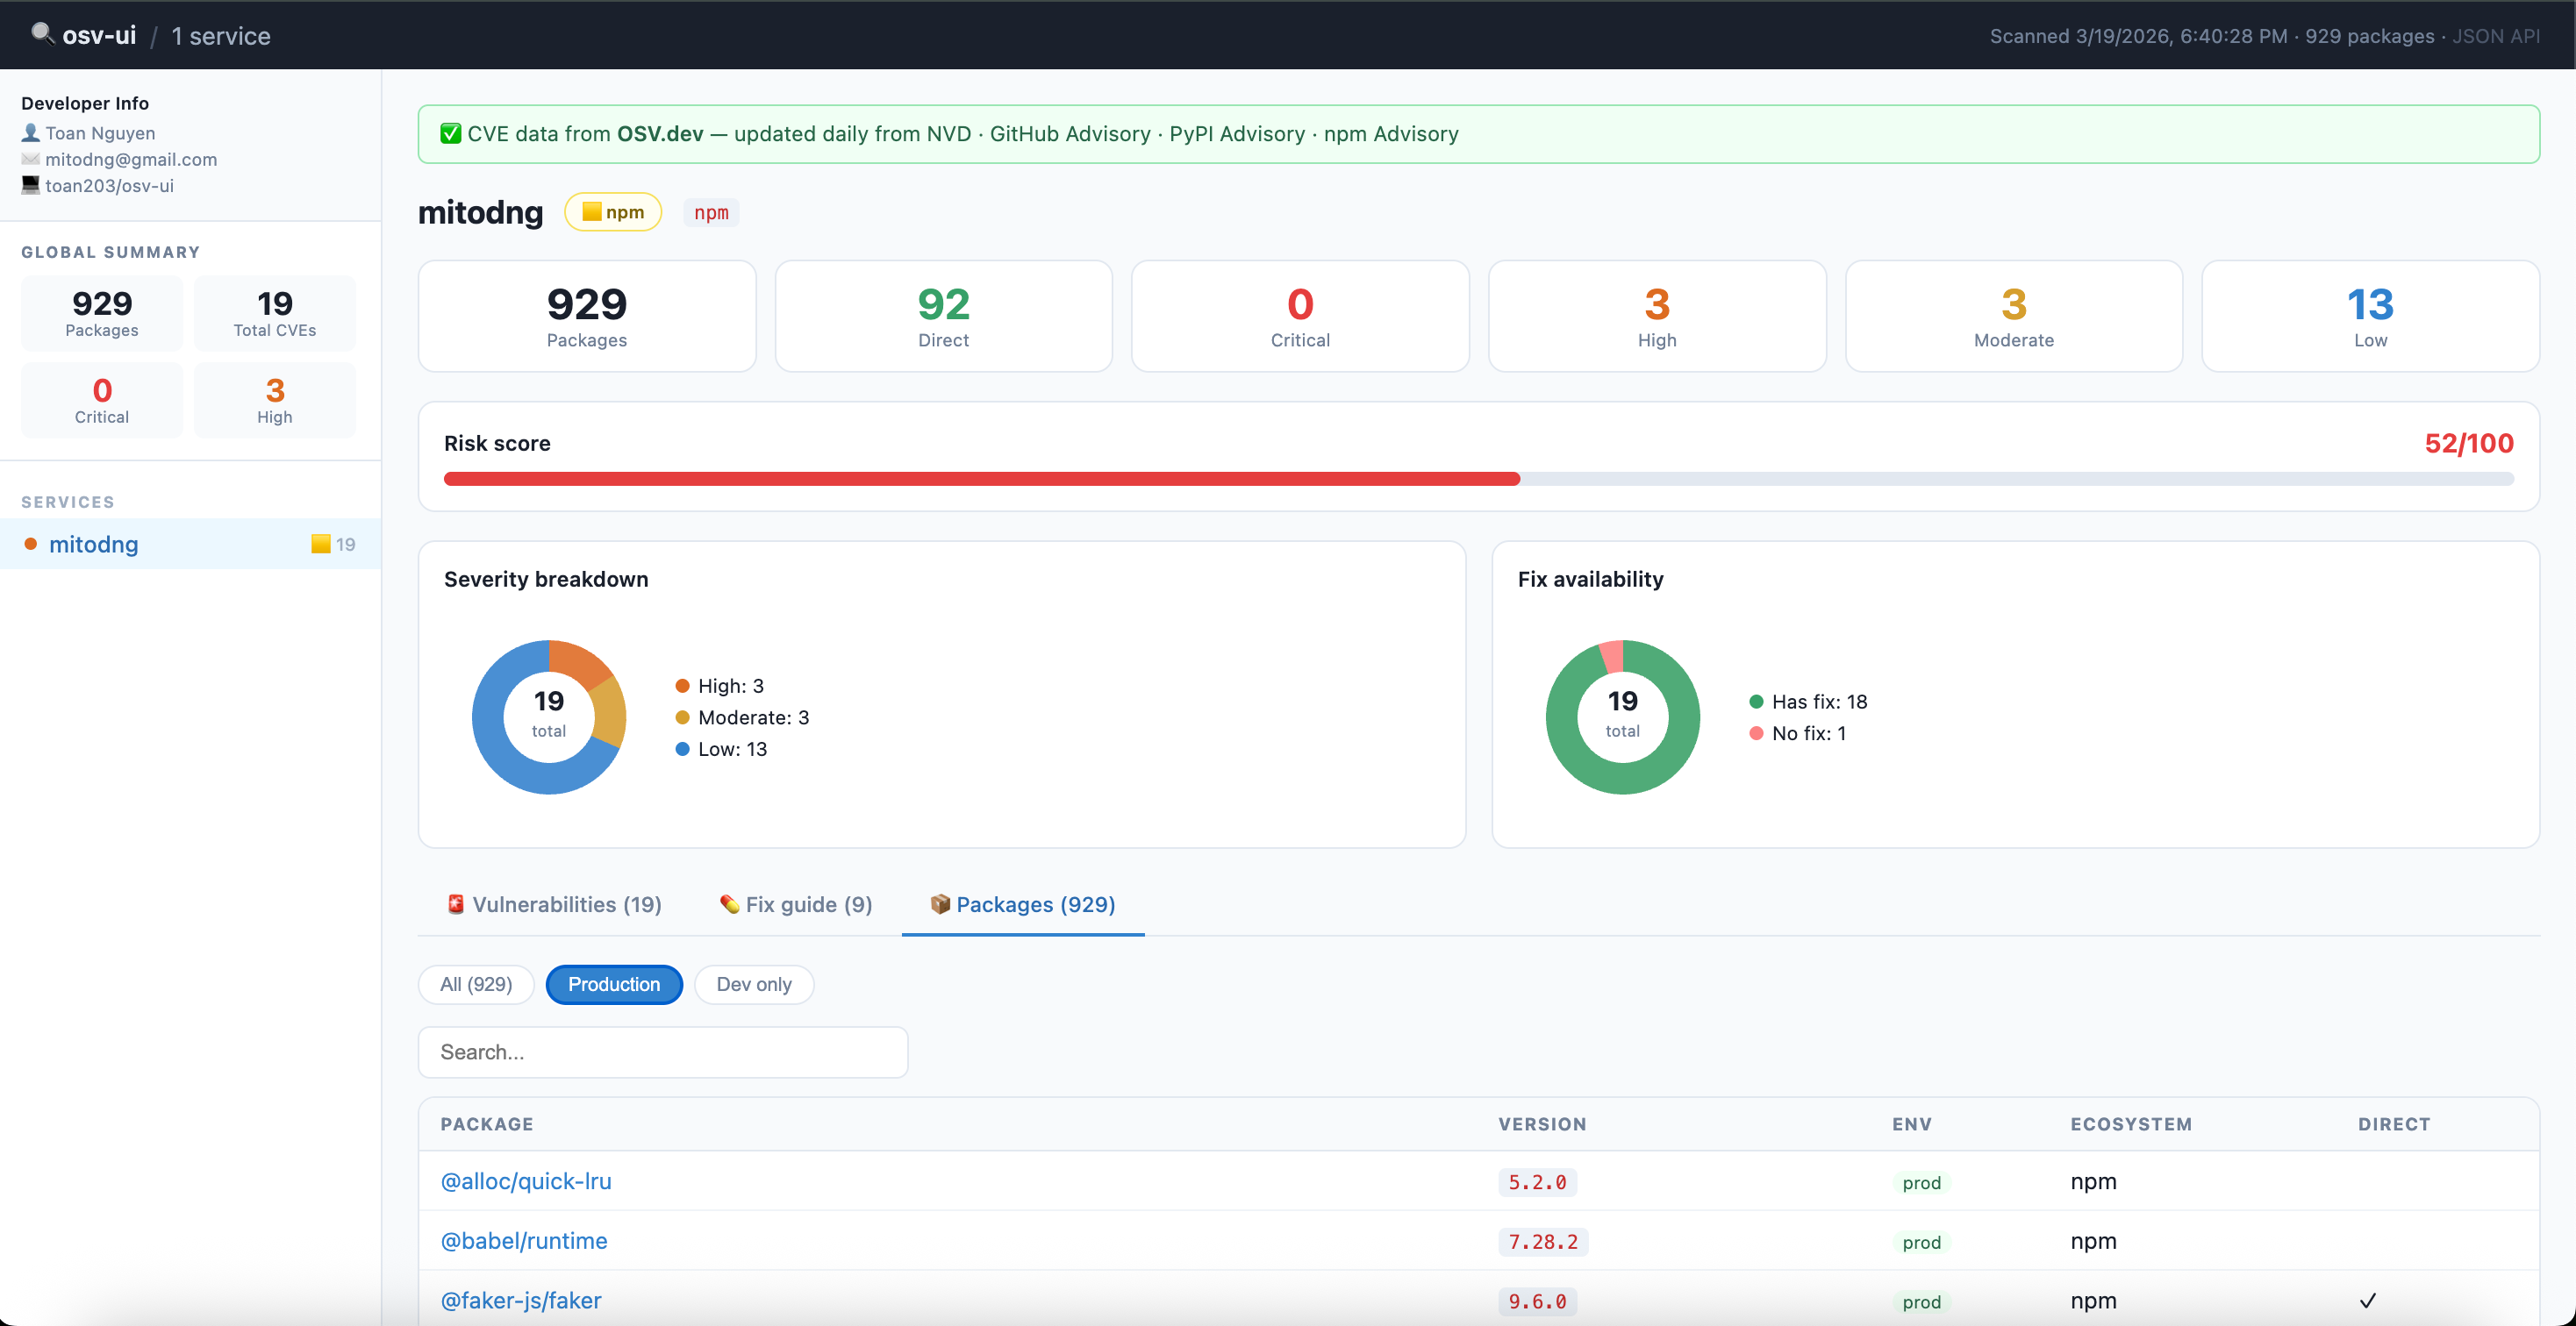Click the yellow 19 count badge in services

click(333, 544)
